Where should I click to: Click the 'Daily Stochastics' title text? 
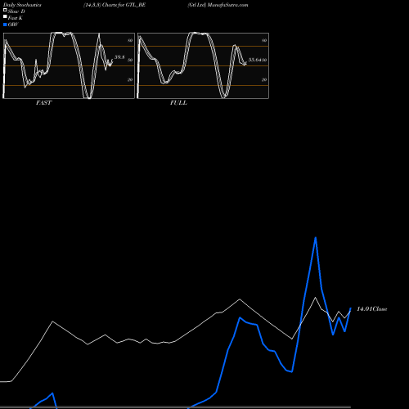[22, 5]
